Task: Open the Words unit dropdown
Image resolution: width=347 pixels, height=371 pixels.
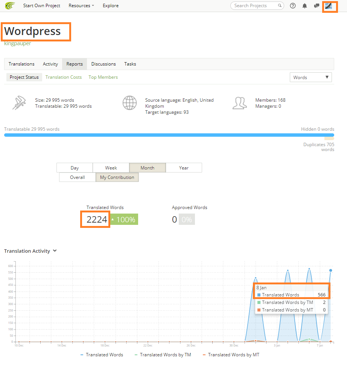Action: [310, 77]
